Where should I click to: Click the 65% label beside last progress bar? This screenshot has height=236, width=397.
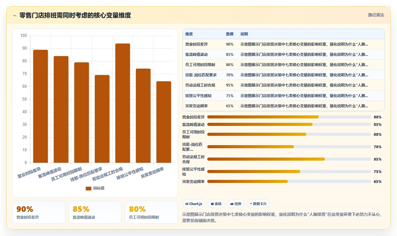pos(377,181)
